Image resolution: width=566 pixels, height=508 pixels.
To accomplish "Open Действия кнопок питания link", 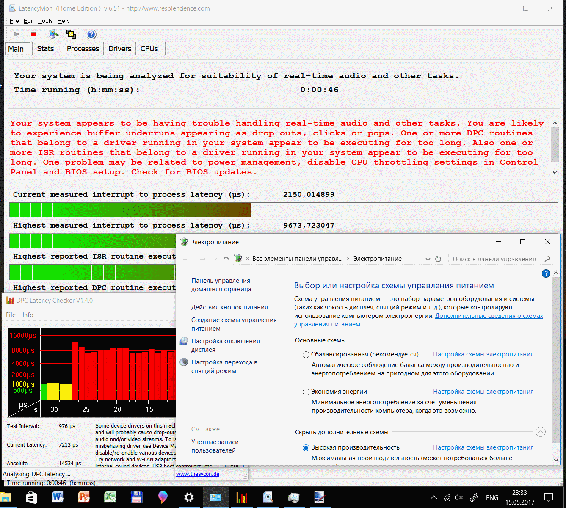I will click(x=229, y=307).
